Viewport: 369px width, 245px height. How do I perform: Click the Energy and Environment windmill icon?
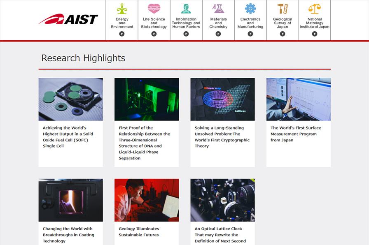pyautogui.click(x=122, y=9)
